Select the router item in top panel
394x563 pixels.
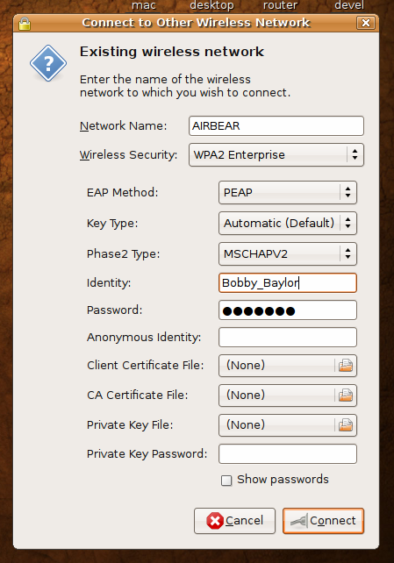[x=280, y=5]
